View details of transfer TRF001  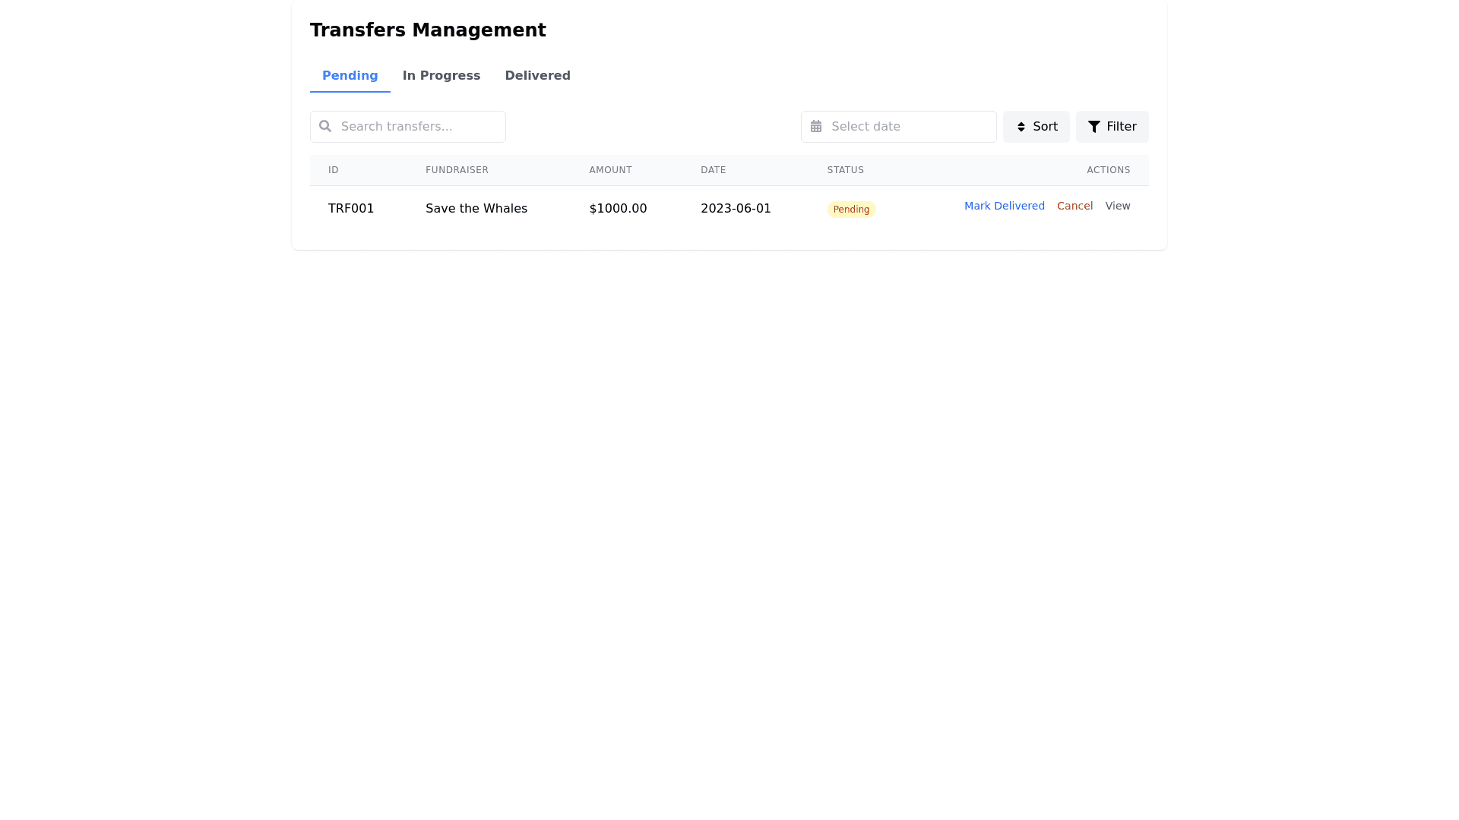pos(1117,206)
